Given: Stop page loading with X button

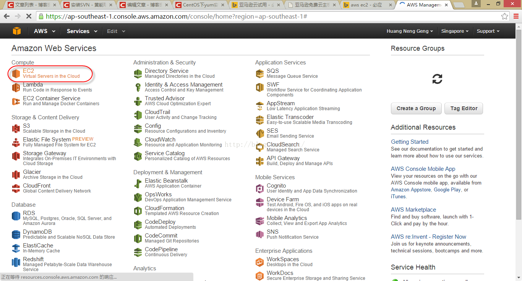Looking at the screenshot, I should pyautogui.click(x=29, y=16).
